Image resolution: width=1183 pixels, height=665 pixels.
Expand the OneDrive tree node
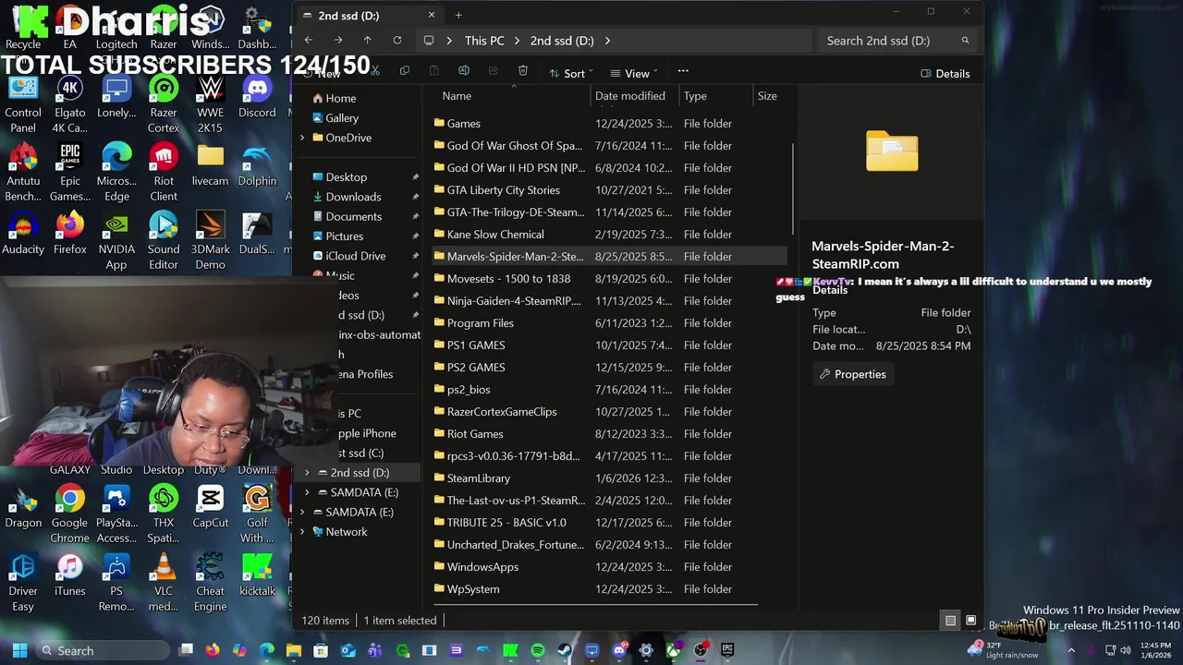coord(302,138)
